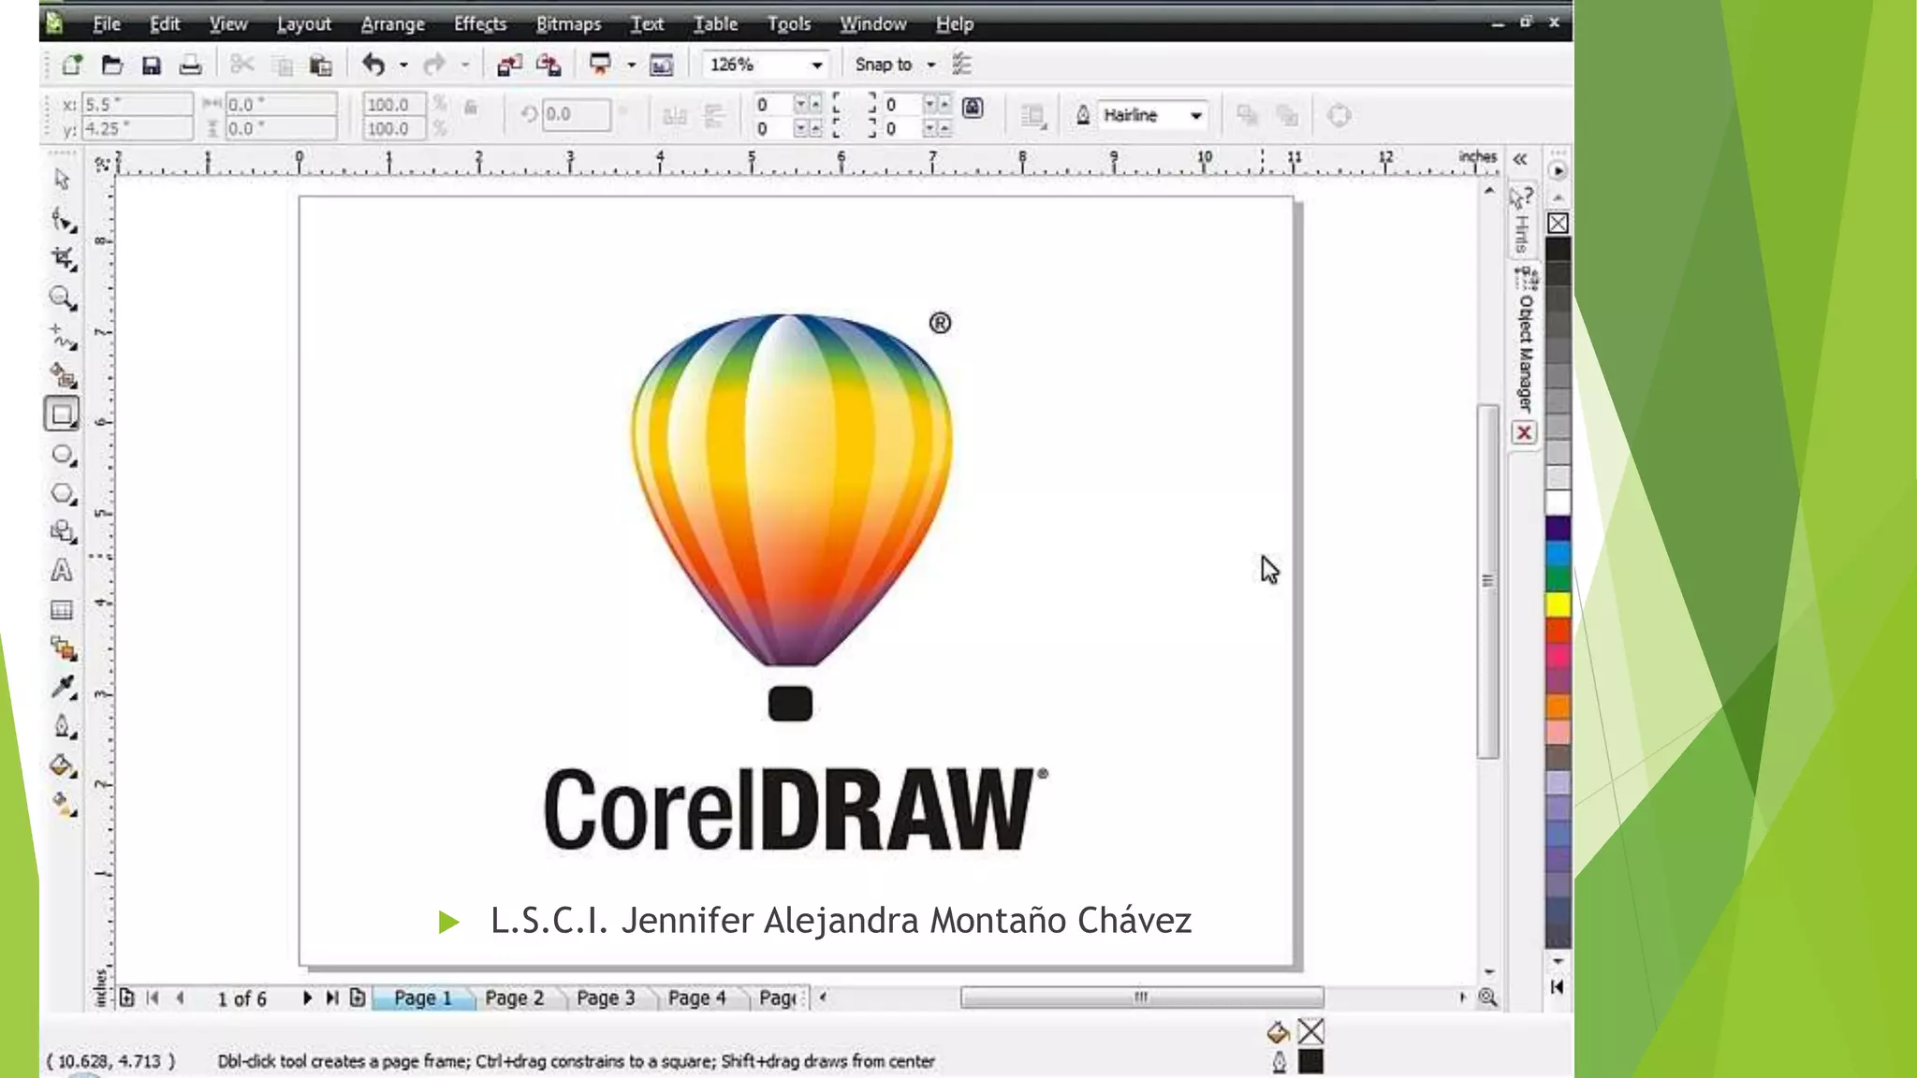Select the Table tool in toolbox
Viewport: 1917px width, 1078px height.
pyautogui.click(x=62, y=610)
